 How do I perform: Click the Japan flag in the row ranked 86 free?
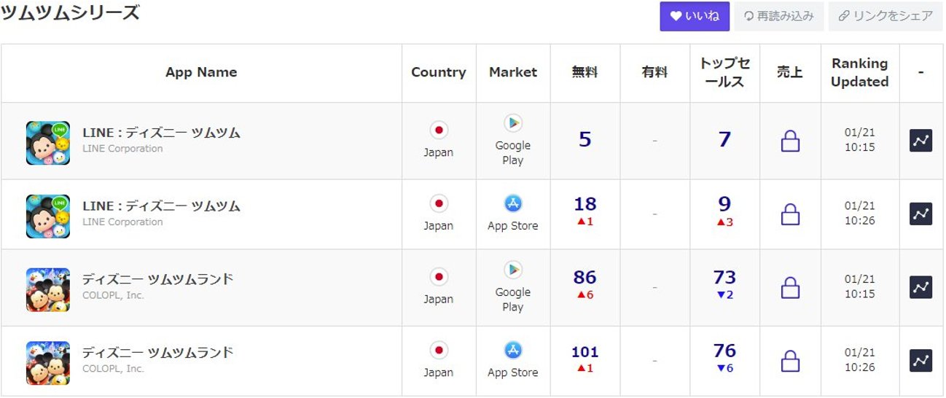tap(439, 277)
